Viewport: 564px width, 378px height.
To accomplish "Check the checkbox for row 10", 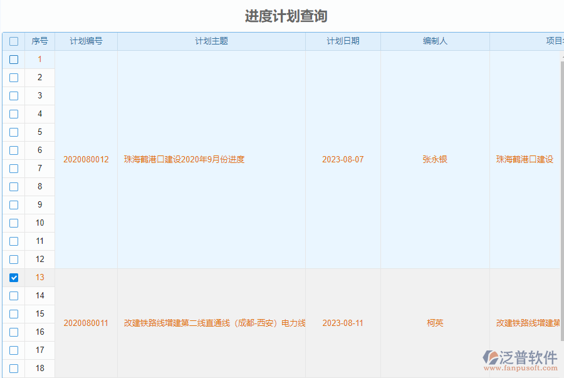I will [14, 223].
